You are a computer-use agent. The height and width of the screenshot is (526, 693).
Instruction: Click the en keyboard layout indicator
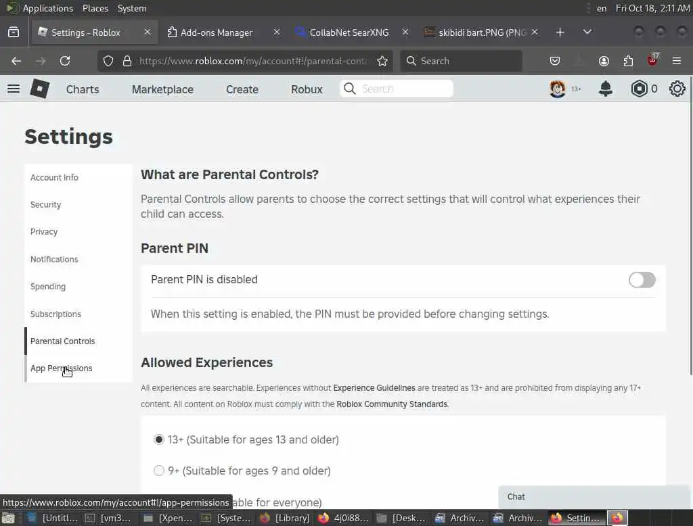click(x=602, y=8)
